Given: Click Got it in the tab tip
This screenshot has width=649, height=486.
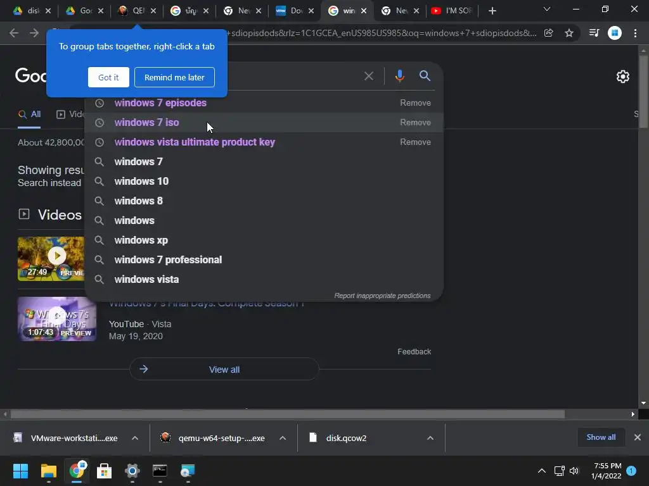Looking at the screenshot, I should coord(108,77).
